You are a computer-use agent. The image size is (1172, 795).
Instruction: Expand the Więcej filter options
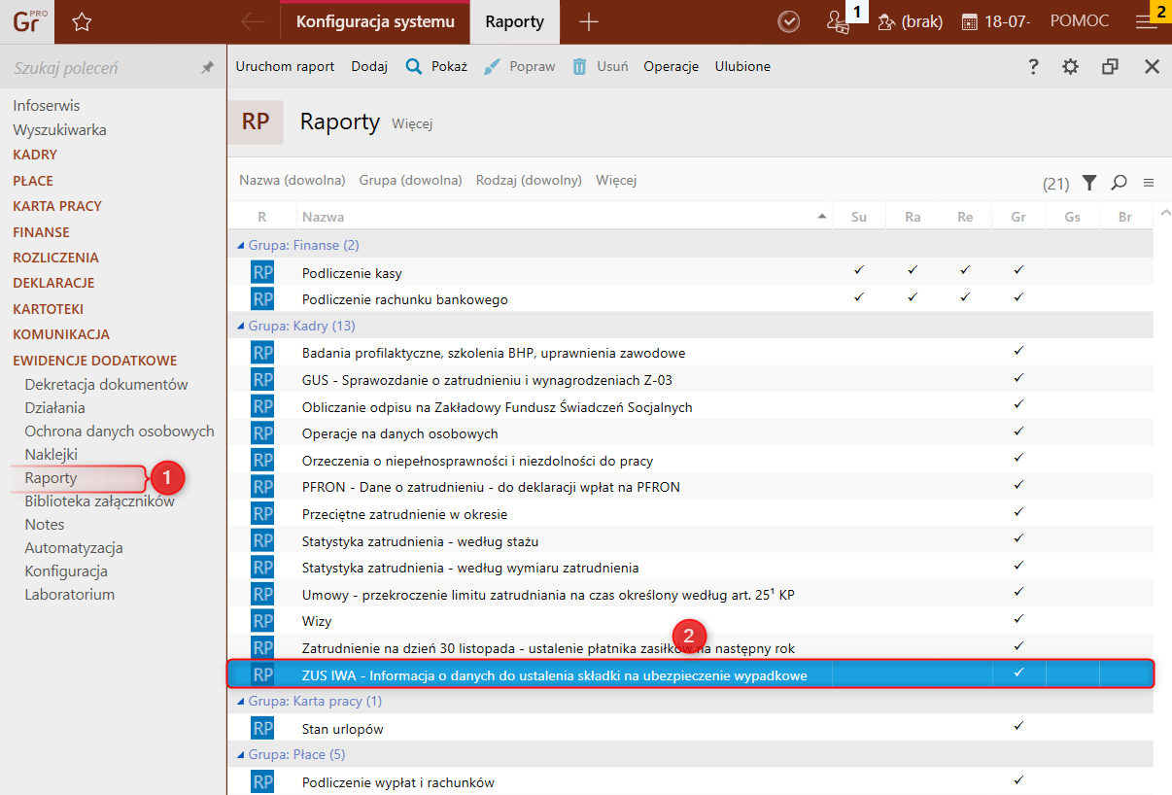click(616, 181)
